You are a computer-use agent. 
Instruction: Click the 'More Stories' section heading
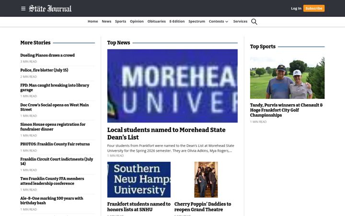point(35,43)
